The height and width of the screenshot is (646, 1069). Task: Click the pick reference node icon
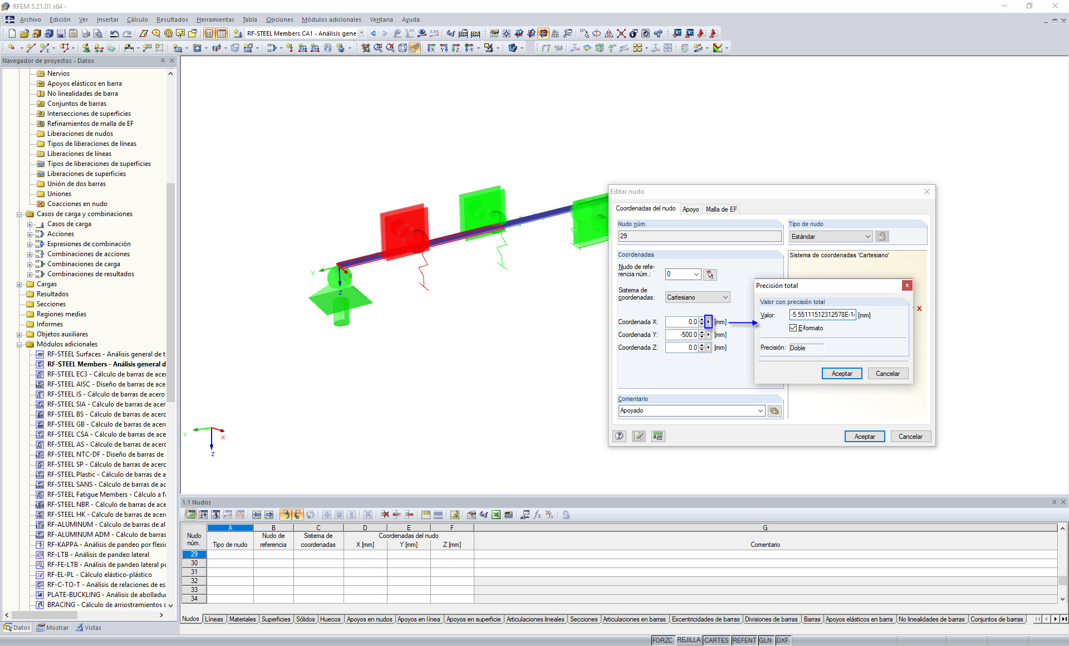tap(710, 275)
